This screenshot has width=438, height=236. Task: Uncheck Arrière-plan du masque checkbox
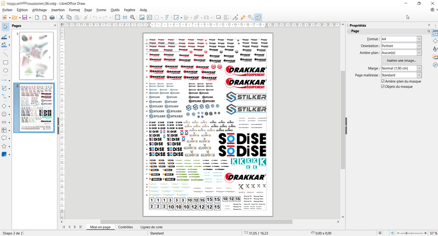click(383, 81)
